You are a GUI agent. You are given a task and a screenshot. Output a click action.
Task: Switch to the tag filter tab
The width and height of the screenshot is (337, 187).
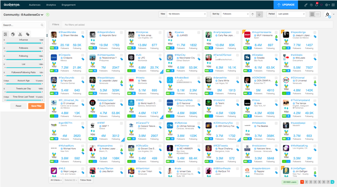[x=28, y=34]
